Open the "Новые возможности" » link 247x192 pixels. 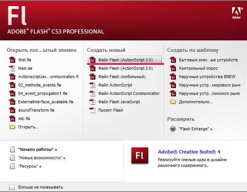point(42,158)
